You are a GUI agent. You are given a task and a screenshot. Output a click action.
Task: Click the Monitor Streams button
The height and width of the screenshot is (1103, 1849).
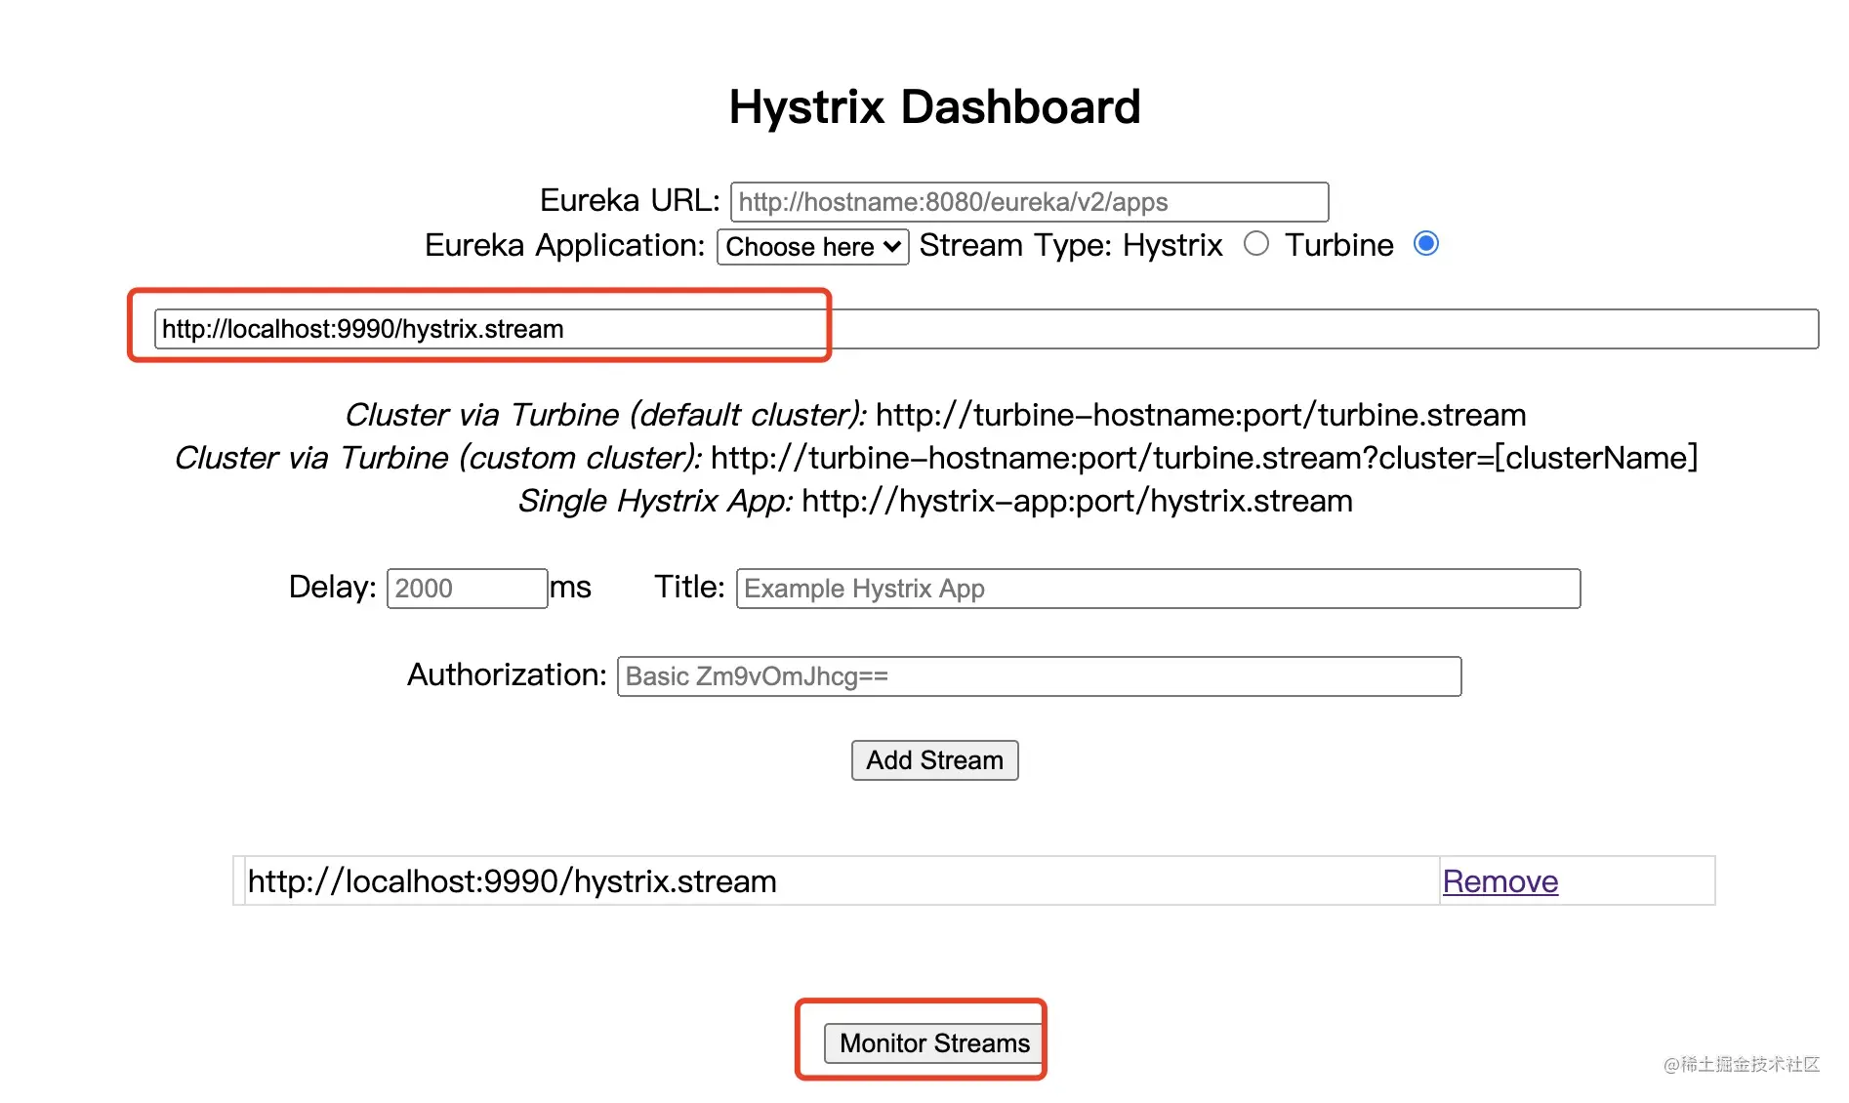[x=934, y=1043]
